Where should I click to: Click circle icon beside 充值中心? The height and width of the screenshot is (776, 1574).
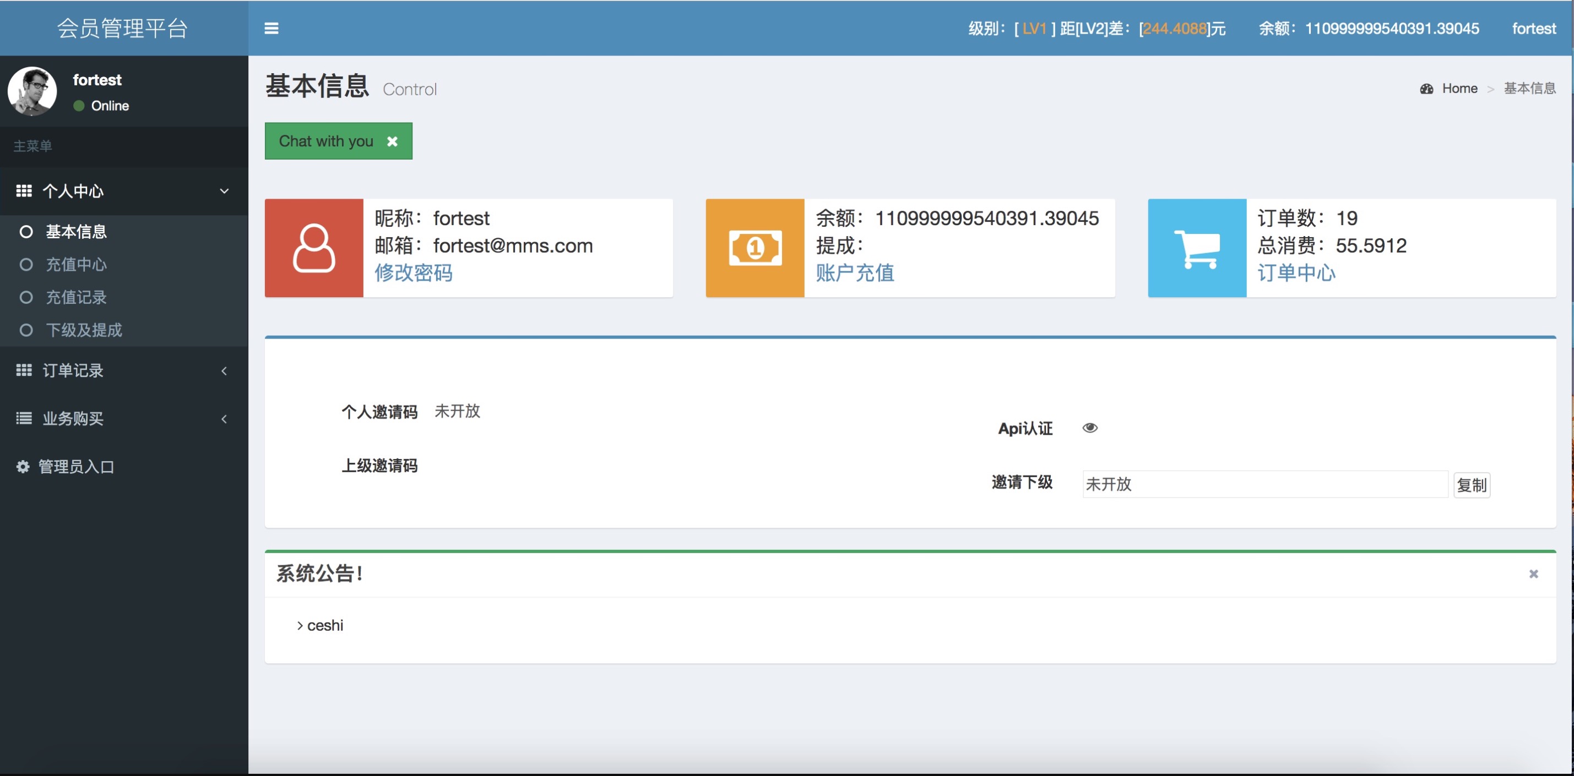click(26, 265)
